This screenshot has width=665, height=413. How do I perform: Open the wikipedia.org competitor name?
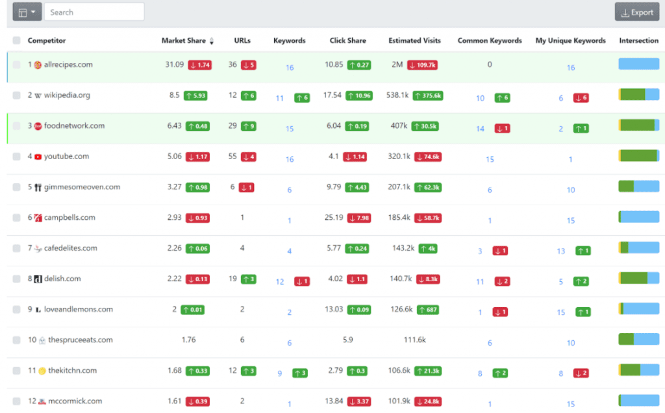pos(67,95)
